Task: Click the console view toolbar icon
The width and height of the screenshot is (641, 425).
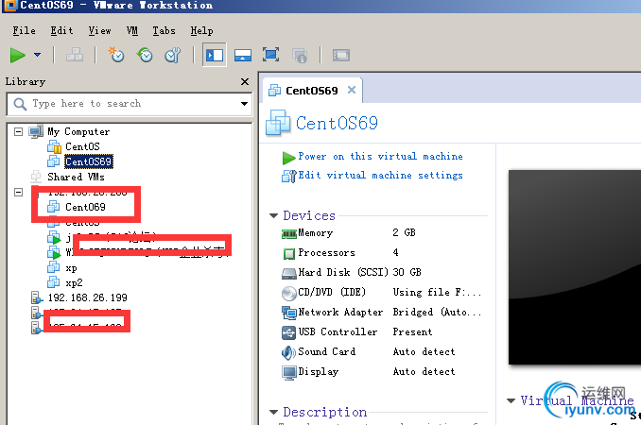Action: 341,55
